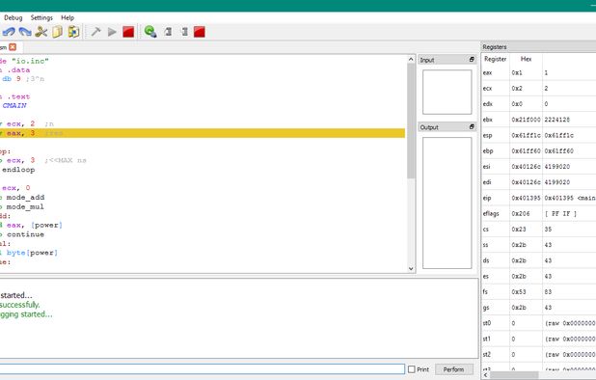The width and height of the screenshot is (596, 380).
Task: Click the code editor scroll-down arrow
Action: [411, 268]
